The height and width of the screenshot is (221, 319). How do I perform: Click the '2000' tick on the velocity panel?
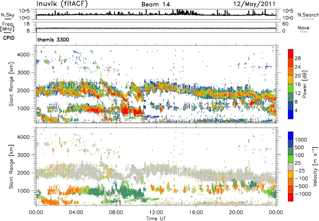click(24, 173)
